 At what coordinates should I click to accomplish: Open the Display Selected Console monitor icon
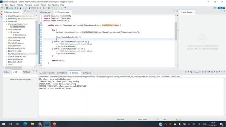pyautogui.click(x=212, y=72)
